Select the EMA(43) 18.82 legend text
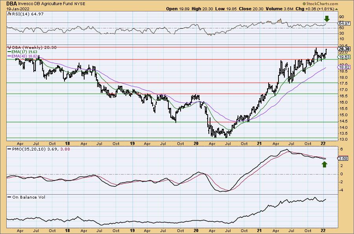Screen dimensions: 354x234 point(24,56)
